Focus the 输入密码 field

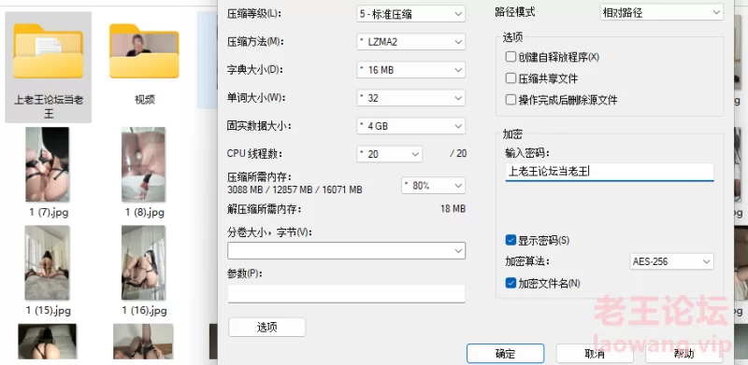coord(610,172)
